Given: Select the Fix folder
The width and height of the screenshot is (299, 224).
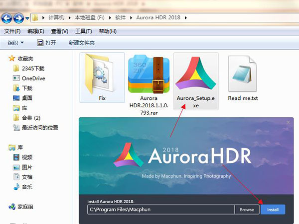Looking at the screenshot, I should [x=102, y=77].
